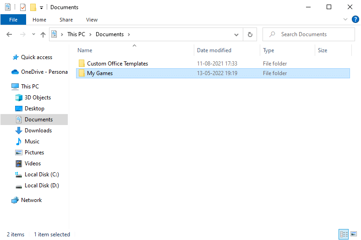Sort files by Date modified column
This screenshot has width=361, height=240.
coord(214,50)
